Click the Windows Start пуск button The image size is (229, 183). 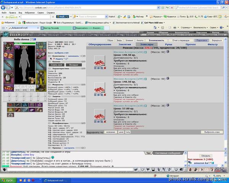[8, 180]
